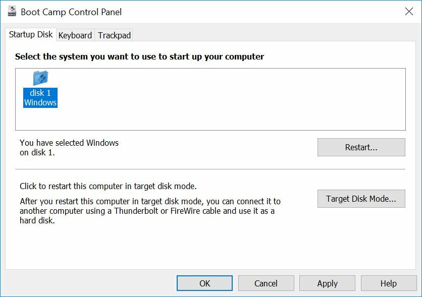Click the "Boot Camp Control Panel" title text

71,12
